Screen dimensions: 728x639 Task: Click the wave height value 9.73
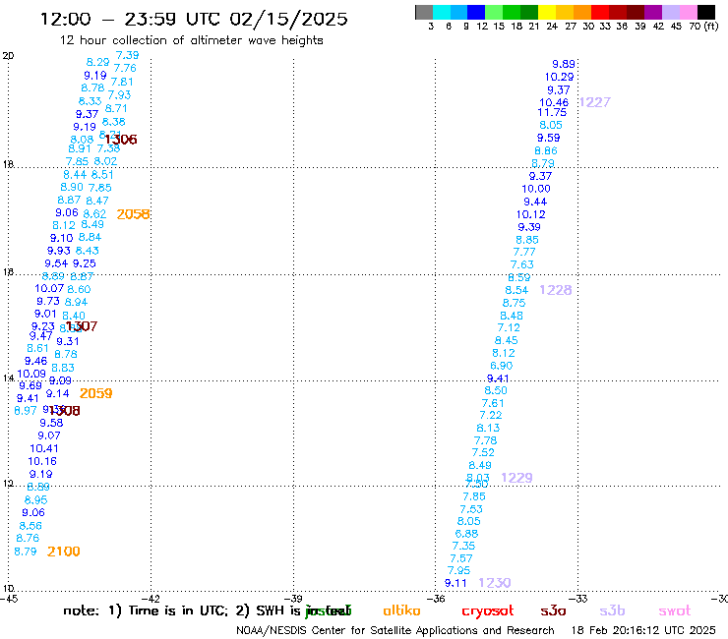pyautogui.click(x=48, y=301)
